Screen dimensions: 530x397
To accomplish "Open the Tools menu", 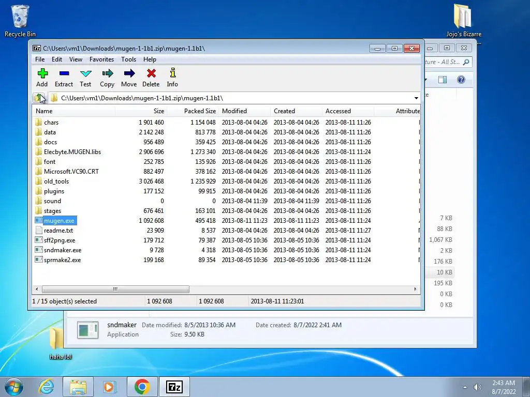I will (x=128, y=59).
